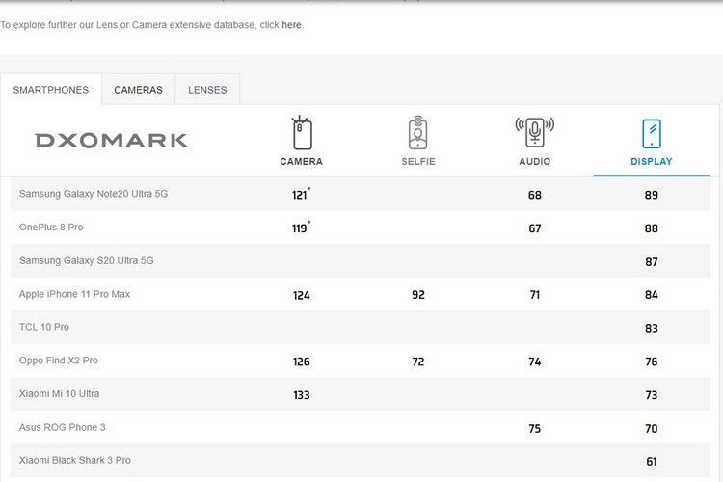Click OnePlus 8 Pro audio score 67
The width and height of the screenshot is (723, 482).
click(x=535, y=228)
